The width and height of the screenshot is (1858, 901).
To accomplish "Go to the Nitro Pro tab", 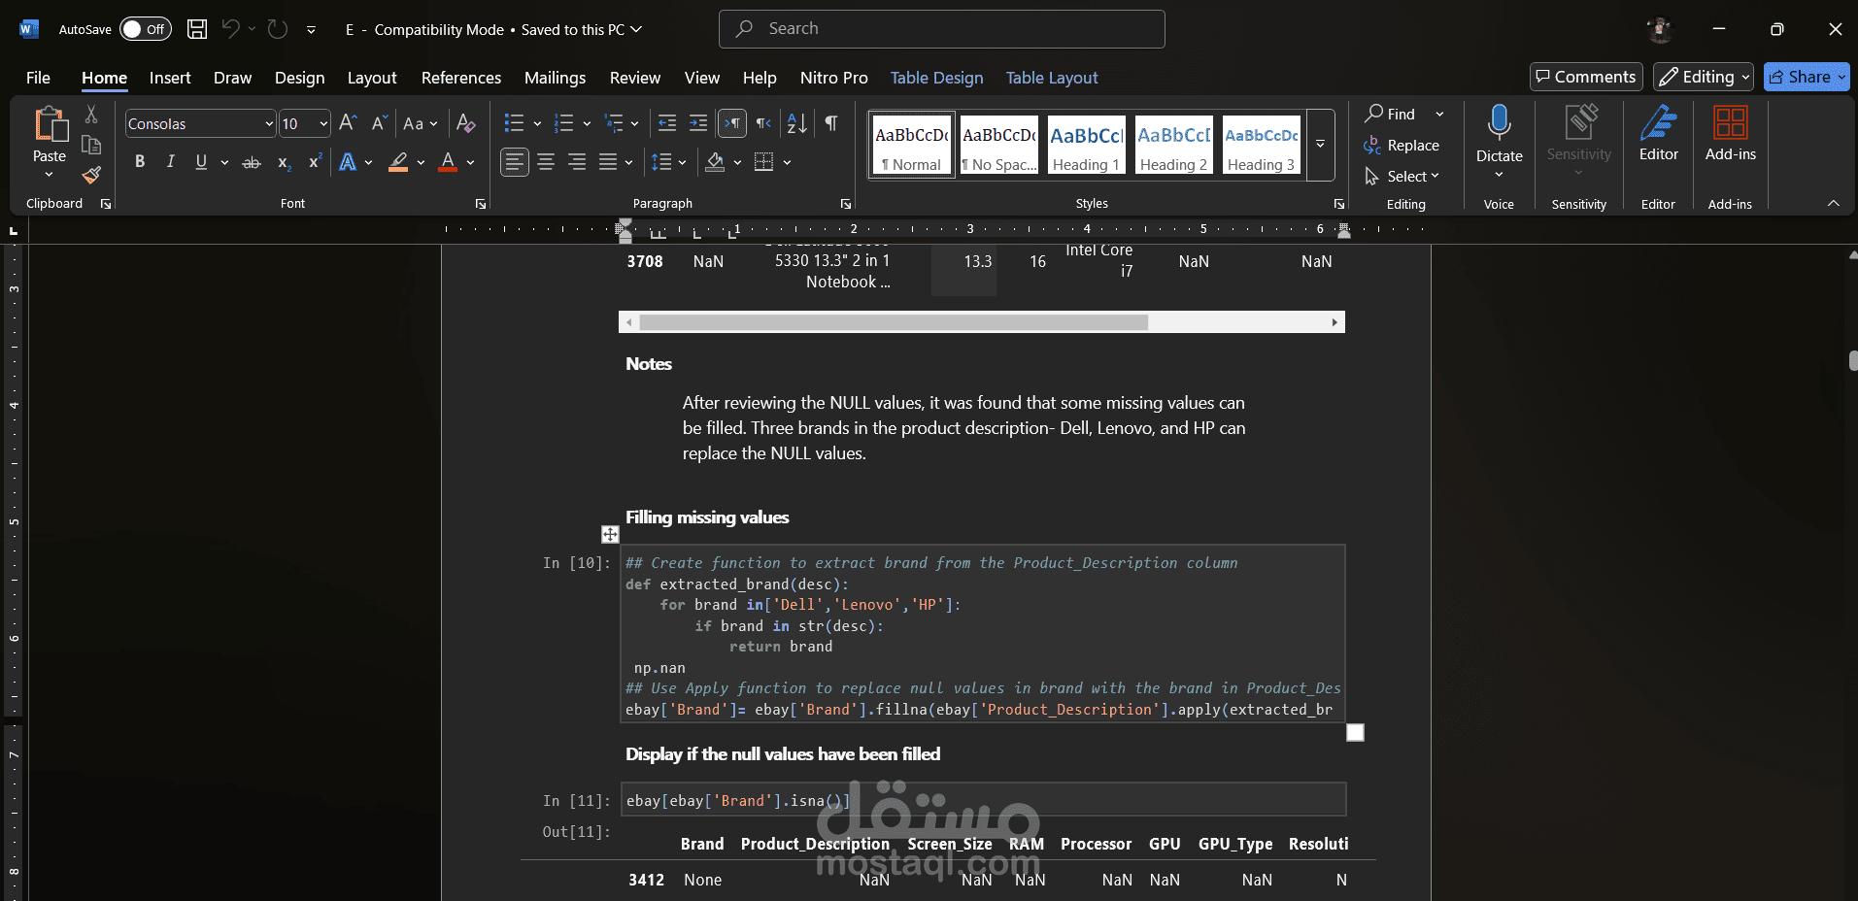I will tap(834, 78).
